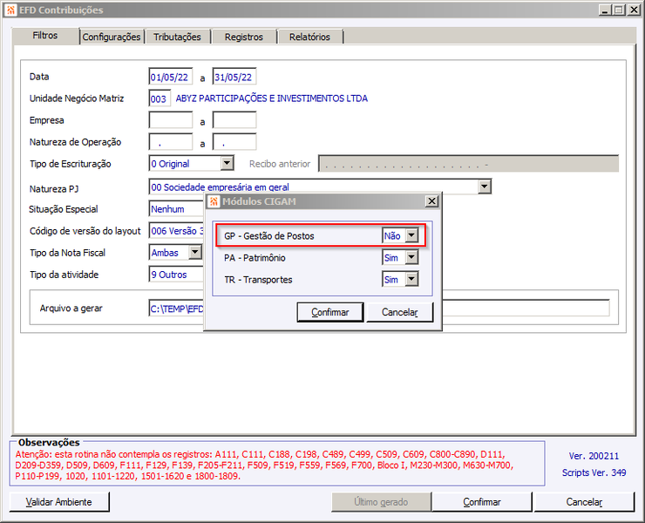
Task: Click the Validar Ambiente button
Action: click(59, 502)
